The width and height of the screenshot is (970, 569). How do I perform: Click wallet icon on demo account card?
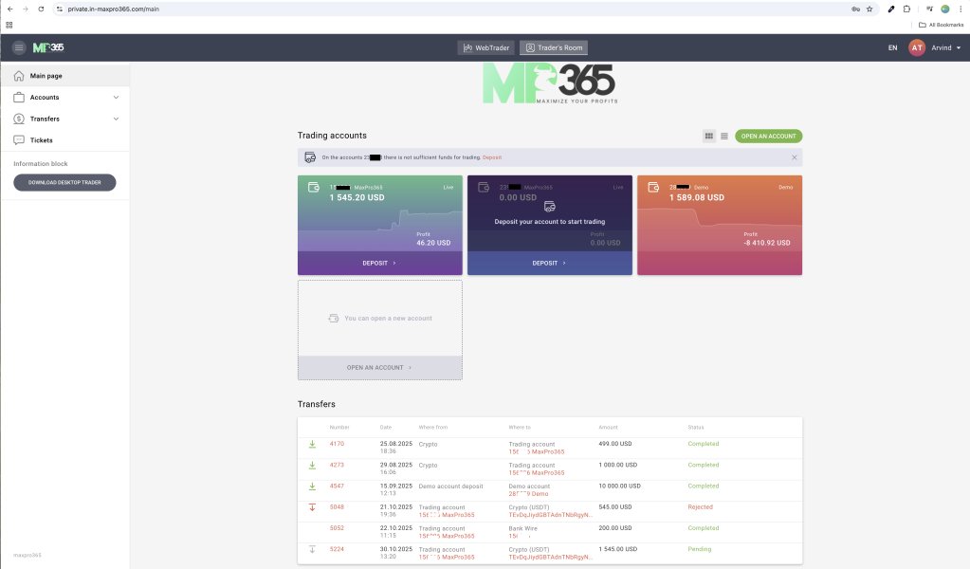click(x=653, y=187)
